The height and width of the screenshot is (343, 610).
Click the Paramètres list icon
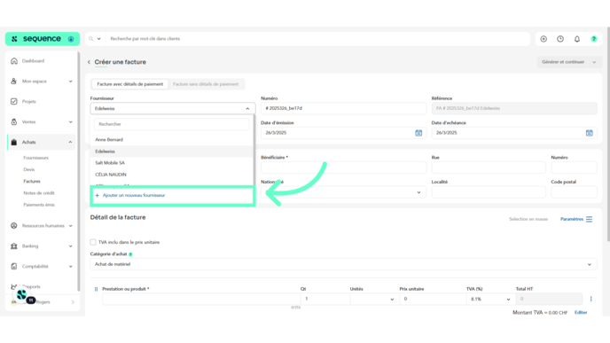click(x=589, y=219)
